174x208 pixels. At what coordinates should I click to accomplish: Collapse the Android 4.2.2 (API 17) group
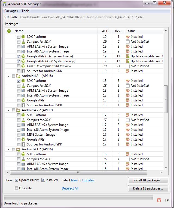point(9,110)
